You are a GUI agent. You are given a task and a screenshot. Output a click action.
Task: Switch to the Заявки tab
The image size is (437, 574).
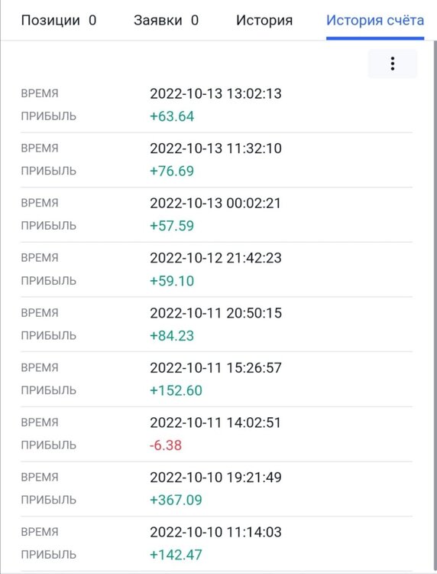(166, 20)
